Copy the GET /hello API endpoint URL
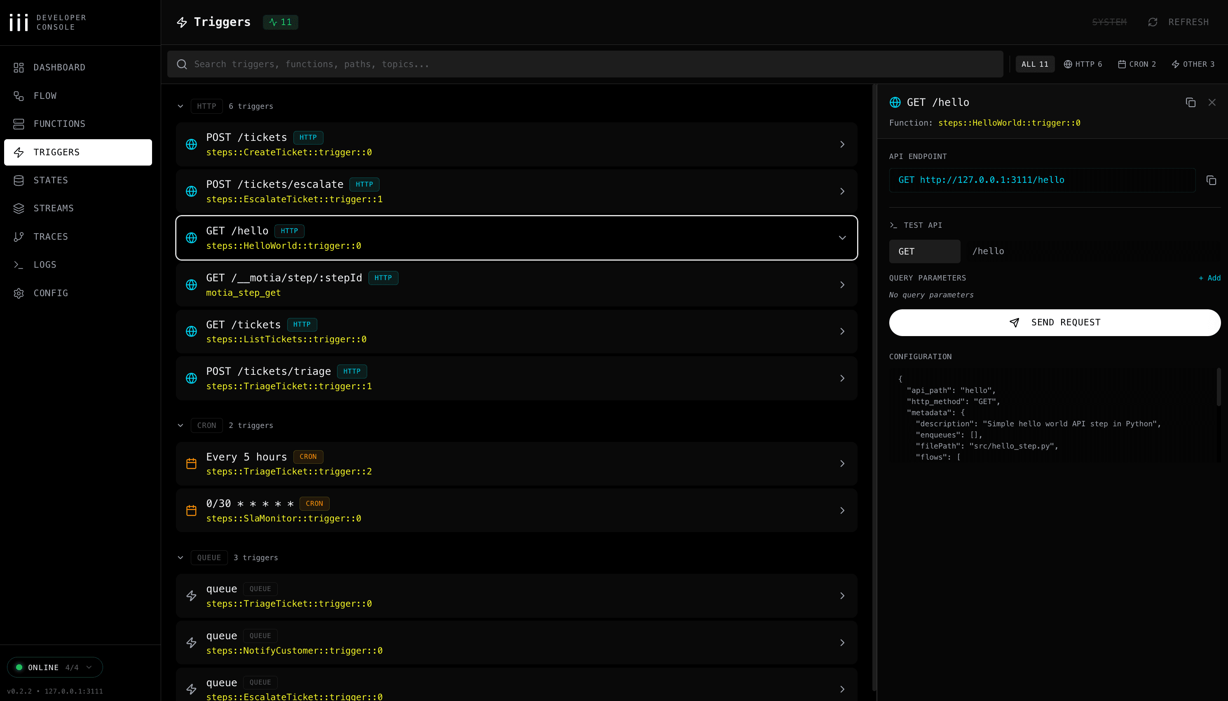This screenshot has width=1228, height=701. [1212, 180]
